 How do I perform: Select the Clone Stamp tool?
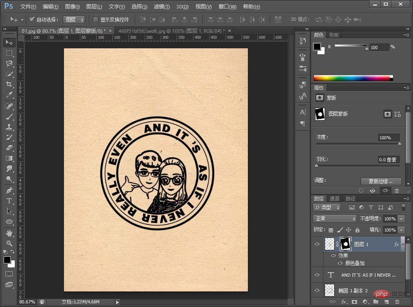point(9,127)
